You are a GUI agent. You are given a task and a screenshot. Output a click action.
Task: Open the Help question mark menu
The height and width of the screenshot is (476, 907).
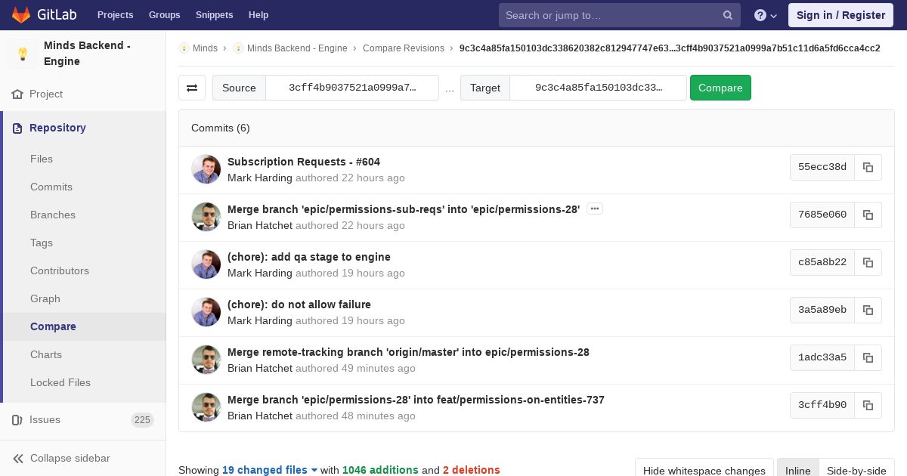pos(765,15)
